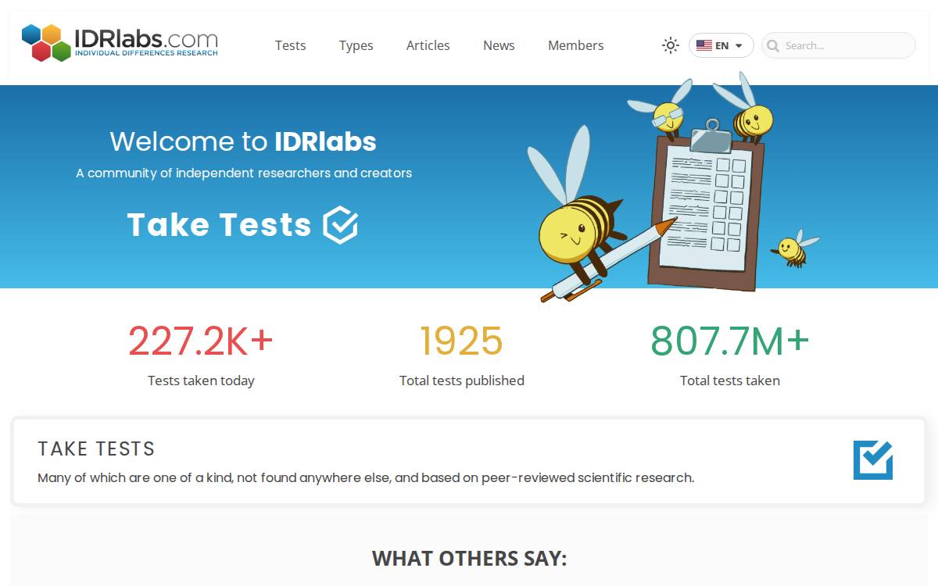This screenshot has height=586, width=938.
Task: Click the 807.7M+ total tests taken figure
Action: tap(730, 341)
